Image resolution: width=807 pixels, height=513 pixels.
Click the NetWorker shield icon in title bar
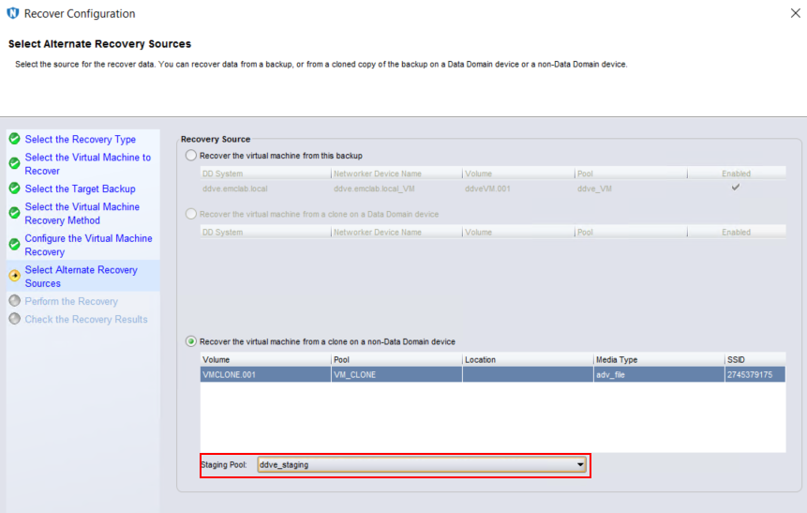tap(13, 14)
